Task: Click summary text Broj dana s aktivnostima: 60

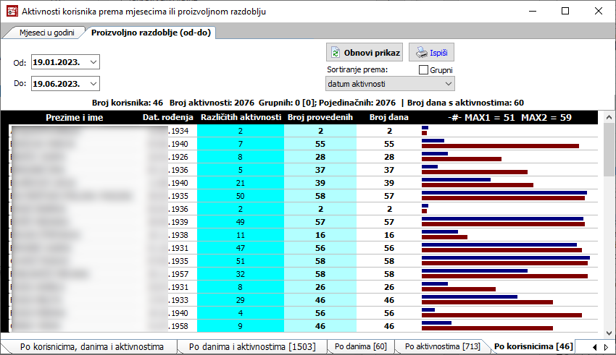Action: pyautogui.click(x=465, y=103)
